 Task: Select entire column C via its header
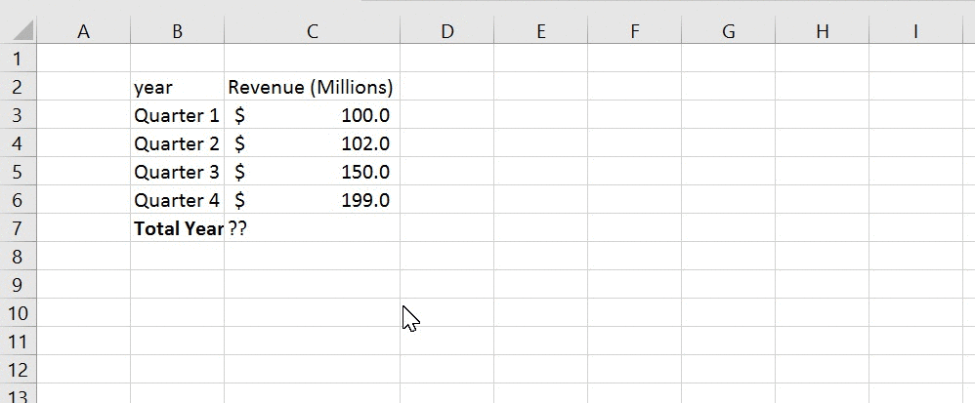[x=312, y=31]
